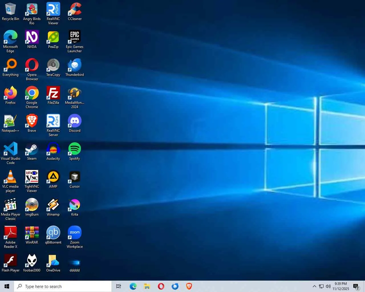Screen dimensions: 365x292
Task: Open the Action Center notifications
Action: click(356, 286)
